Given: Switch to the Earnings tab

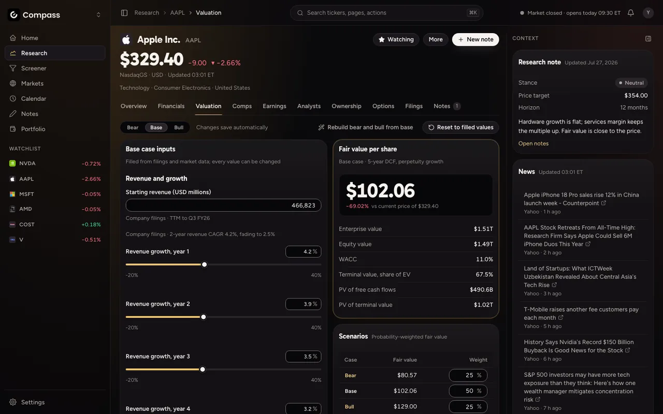Looking at the screenshot, I should 275,106.
